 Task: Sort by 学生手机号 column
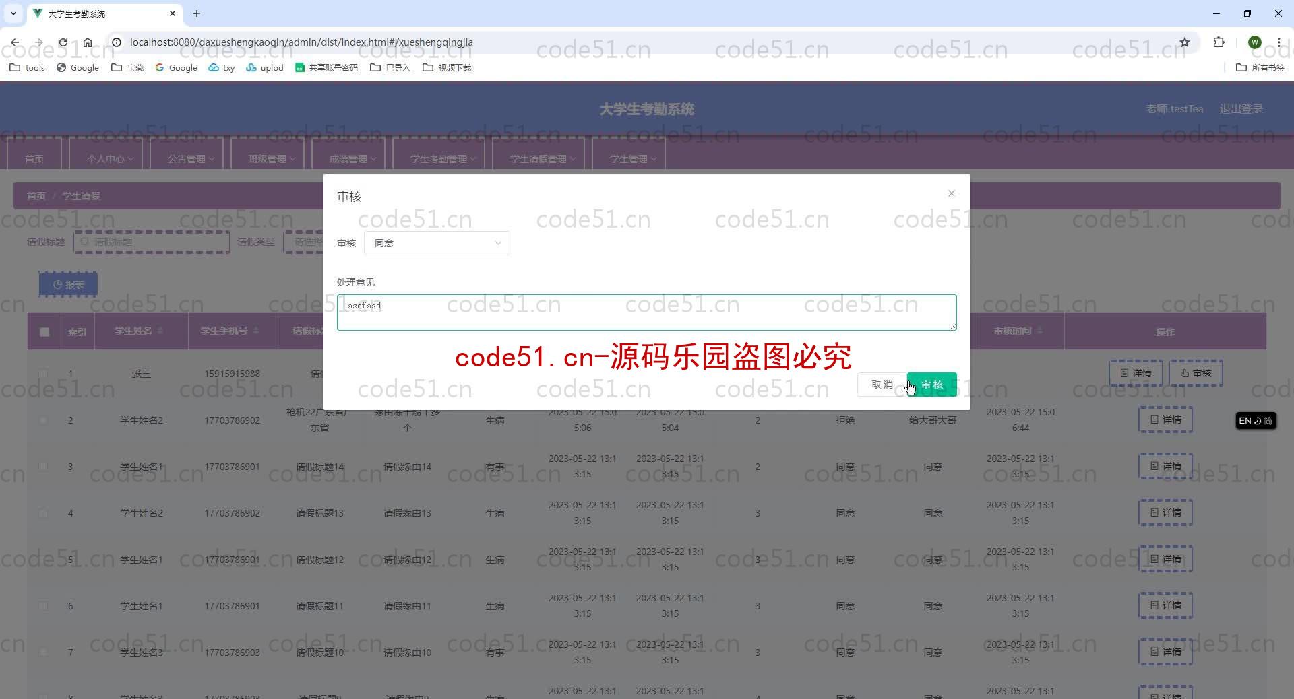(x=256, y=331)
